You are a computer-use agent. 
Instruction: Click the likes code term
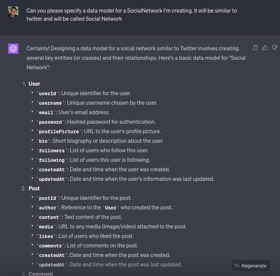46,236
